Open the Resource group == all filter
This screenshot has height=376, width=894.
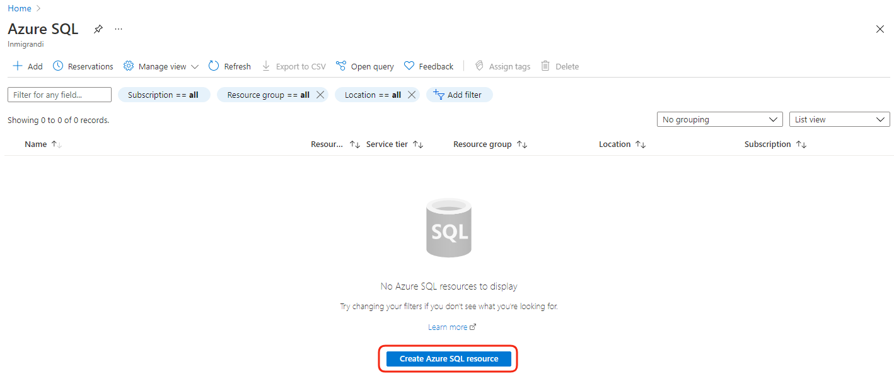(268, 95)
